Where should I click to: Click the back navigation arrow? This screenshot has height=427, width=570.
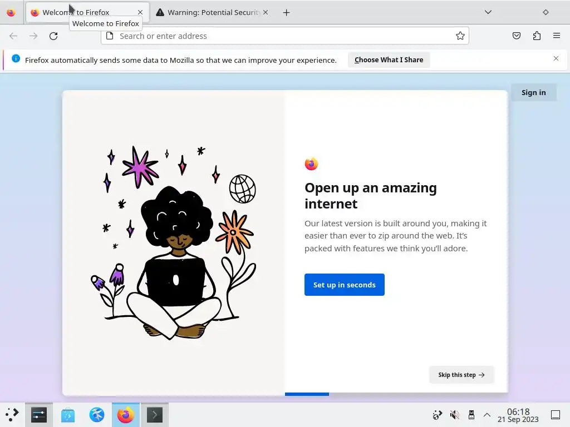tap(13, 36)
